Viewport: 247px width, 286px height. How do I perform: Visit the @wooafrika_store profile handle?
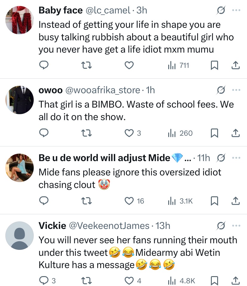[x=102, y=90]
